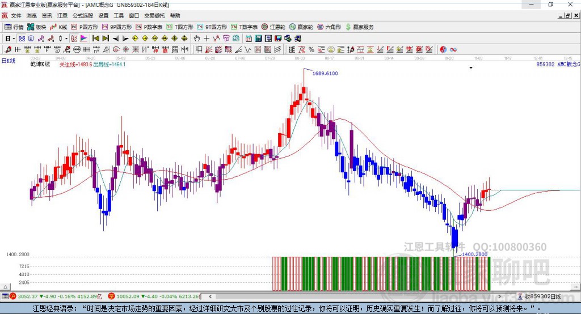The height and width of the screenshot is (314, 581).
Task: Click the 日K线 label
Action: click(9, 60)
